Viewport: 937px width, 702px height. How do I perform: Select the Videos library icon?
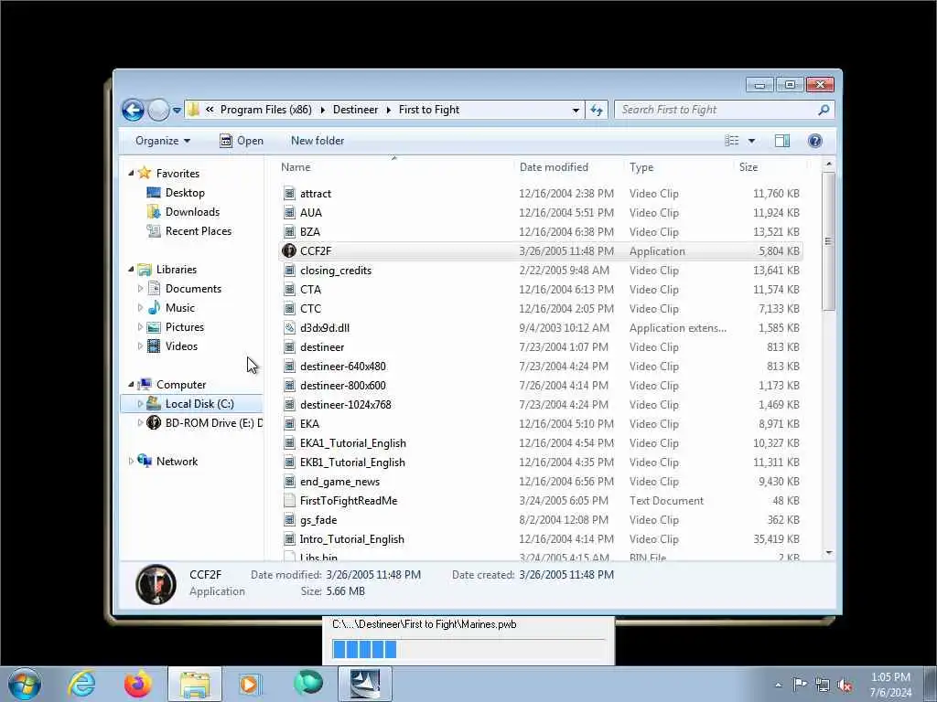pyautogui.click(x=154, y=346)
